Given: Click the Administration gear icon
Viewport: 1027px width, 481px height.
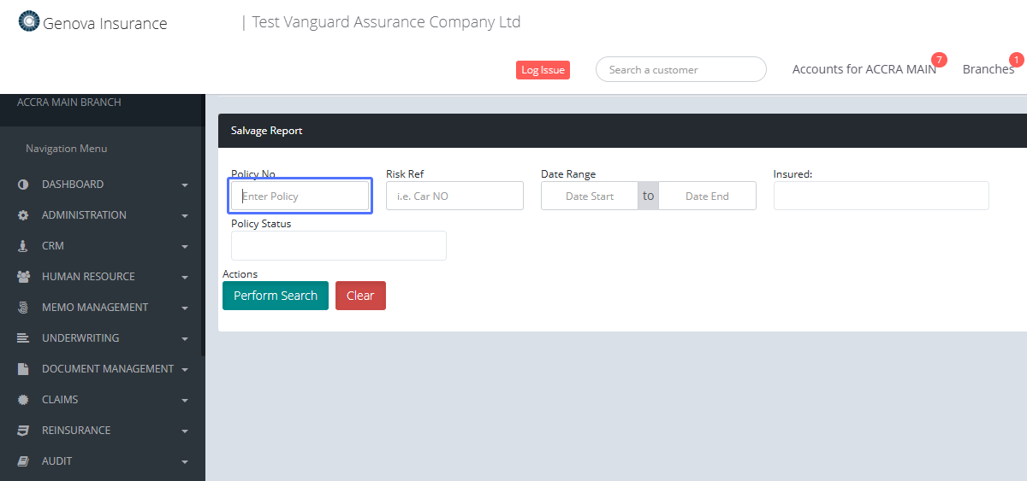Looking at the screenshot, I should pyautogui.click(x=23, y=215).
